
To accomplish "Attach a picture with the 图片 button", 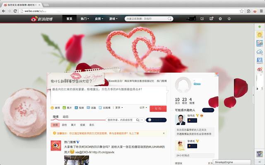I will [x=67, y=108].
